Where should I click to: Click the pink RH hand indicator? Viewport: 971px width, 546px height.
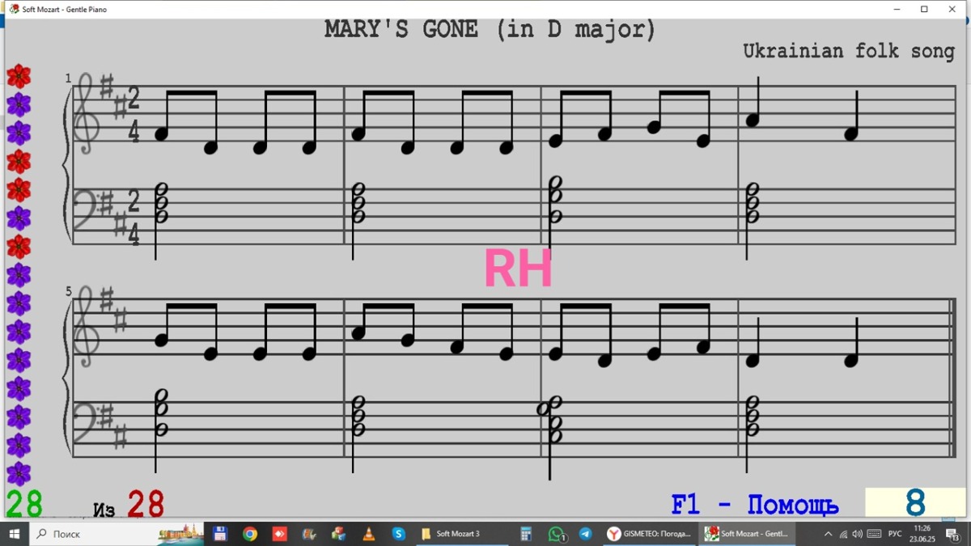click(x=518, y=269)
